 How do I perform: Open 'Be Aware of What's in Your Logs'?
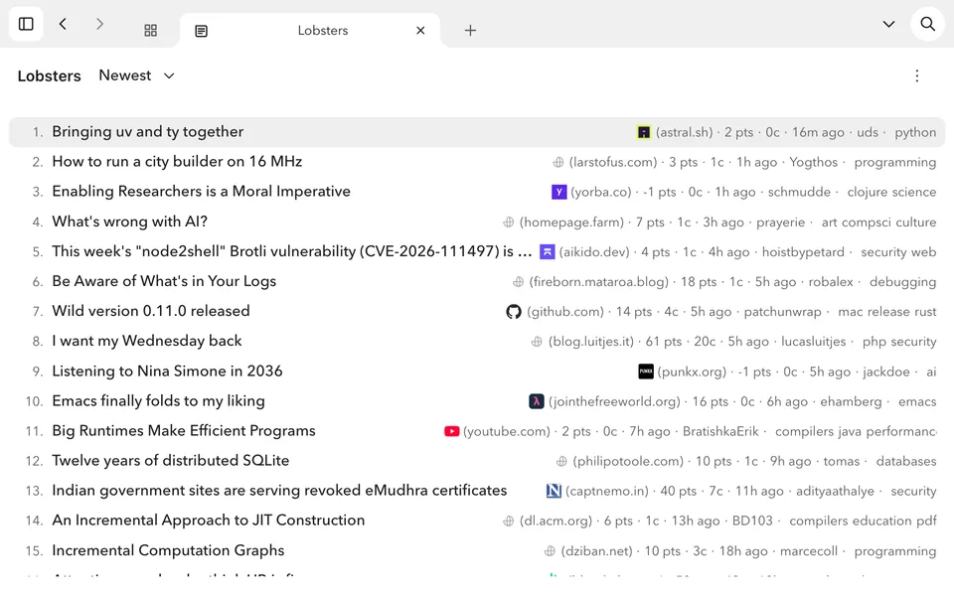pyautogui.click(x=164, y=281)
